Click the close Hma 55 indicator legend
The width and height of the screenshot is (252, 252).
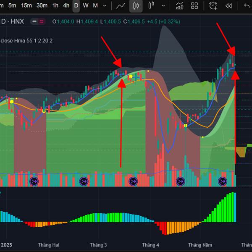[x=26, y=41]
